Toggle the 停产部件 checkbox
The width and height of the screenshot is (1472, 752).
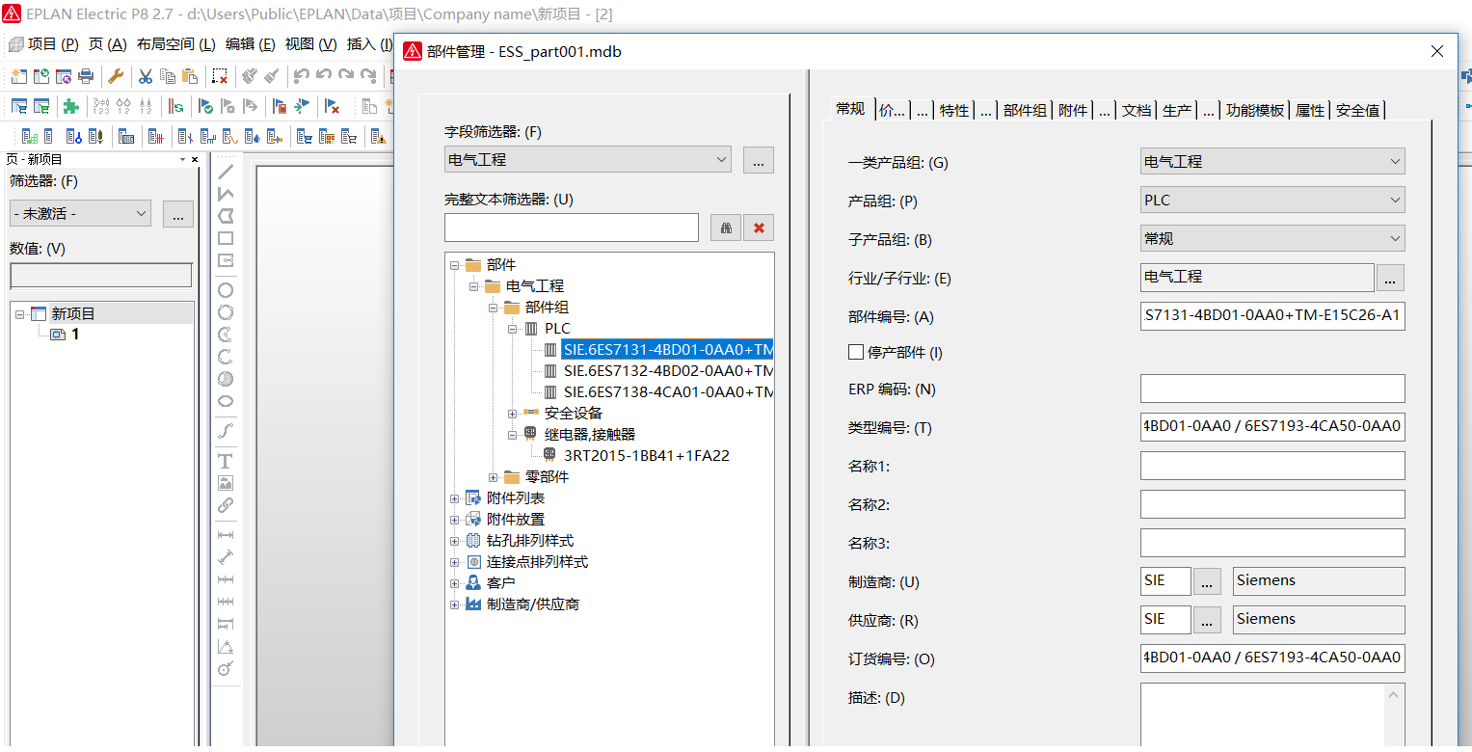pyautogui.click(x=855, y=353)
